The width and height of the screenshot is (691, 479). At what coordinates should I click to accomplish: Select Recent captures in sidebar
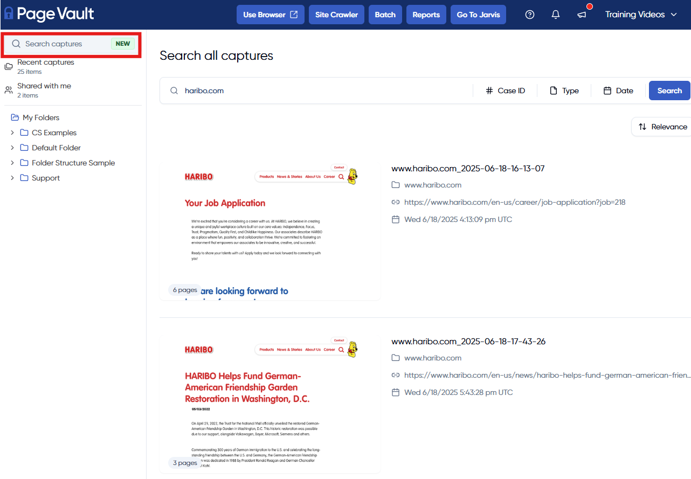click(x=46, y=63)
